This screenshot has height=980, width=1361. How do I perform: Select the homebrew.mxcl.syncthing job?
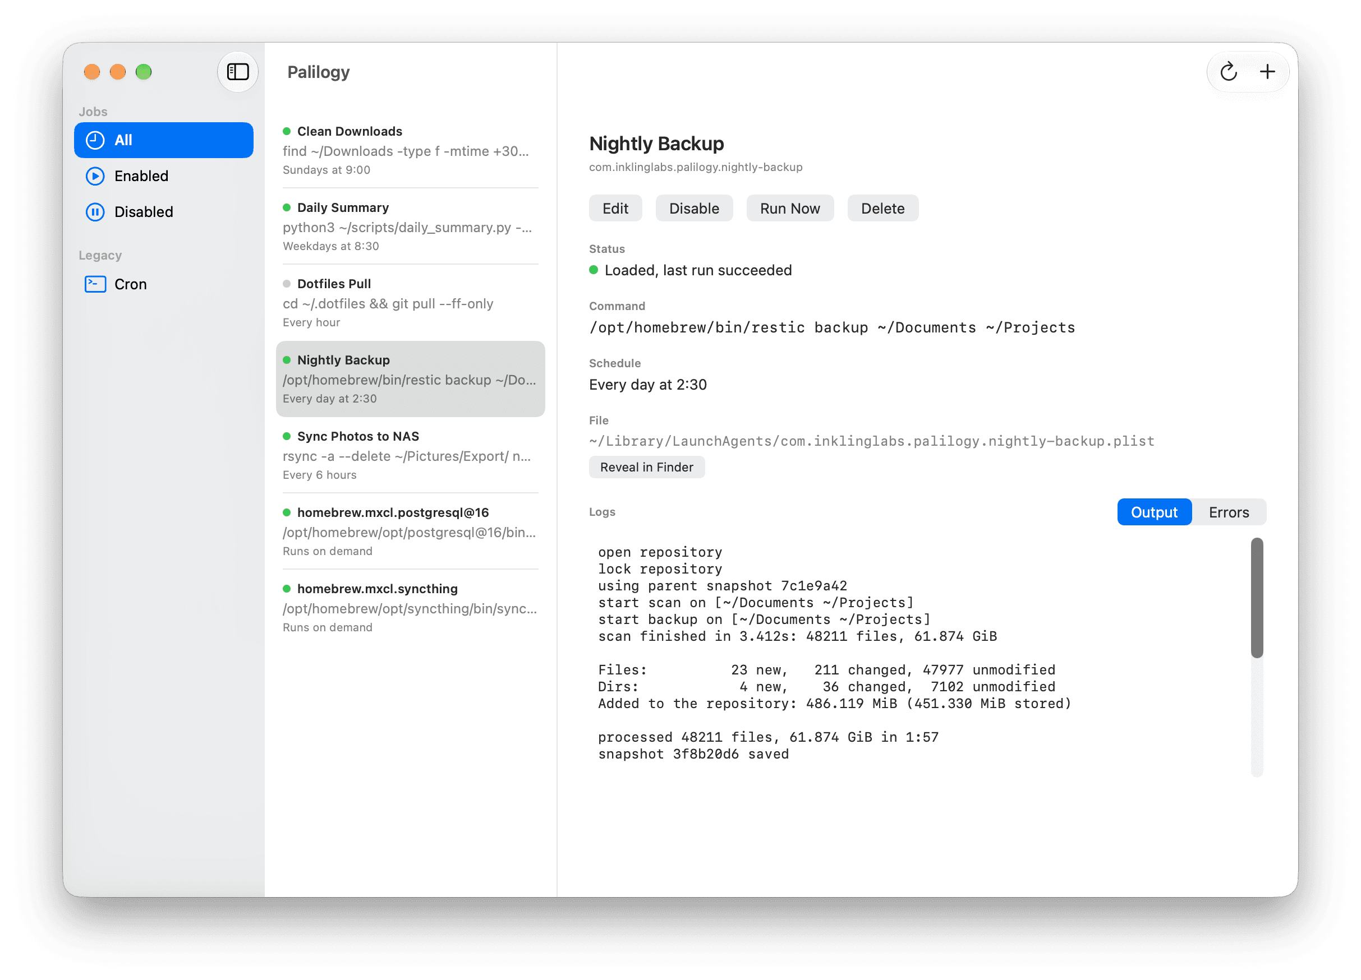(x=411, y=608)
